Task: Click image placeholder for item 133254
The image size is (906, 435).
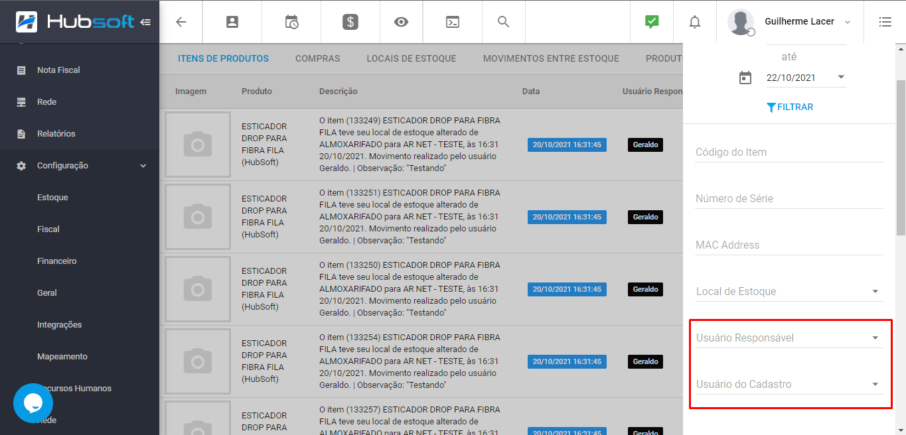Action: [x=198, y=361]
